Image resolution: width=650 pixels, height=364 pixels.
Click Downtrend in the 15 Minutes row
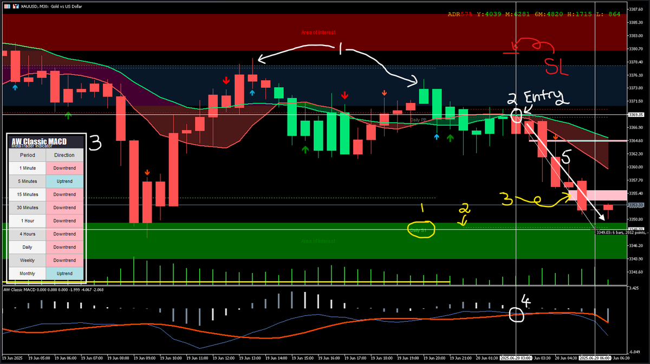pyautogui.click(x=65, y=194)
